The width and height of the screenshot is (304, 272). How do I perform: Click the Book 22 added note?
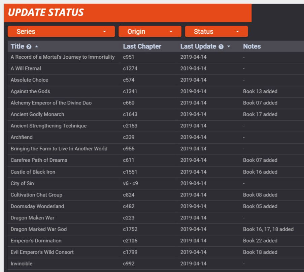tap(260, 241)
